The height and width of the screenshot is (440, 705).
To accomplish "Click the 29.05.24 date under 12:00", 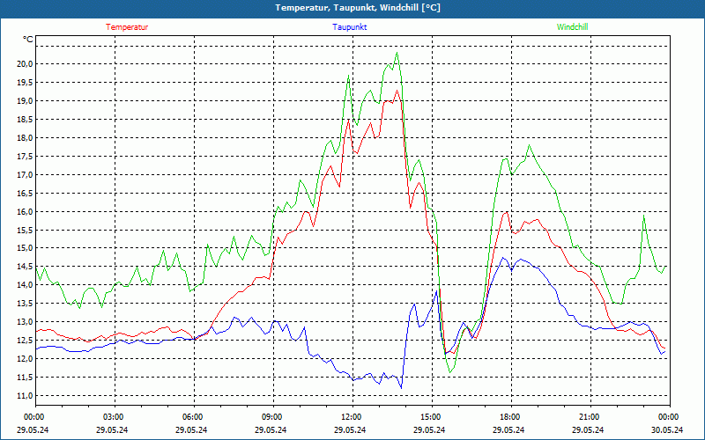I will coord(352,430).
